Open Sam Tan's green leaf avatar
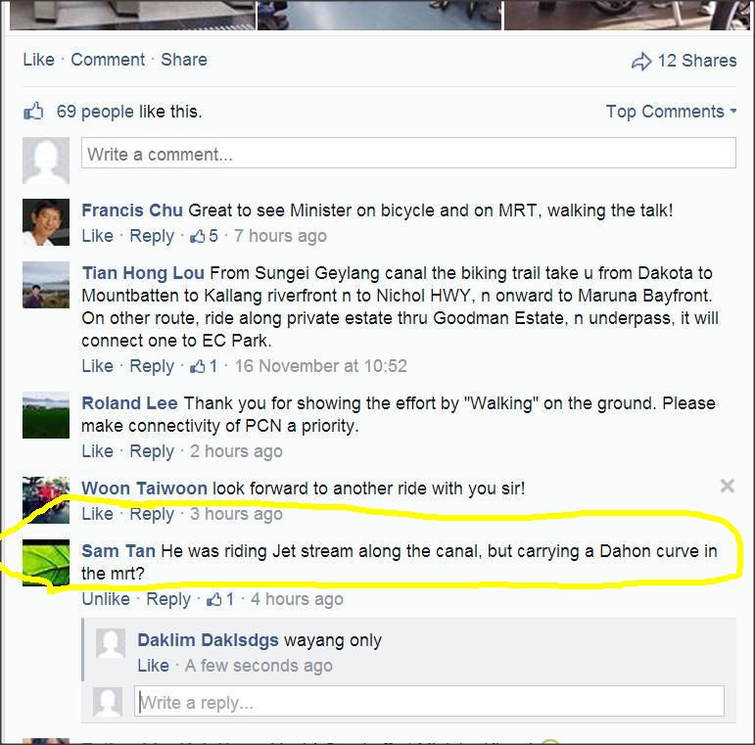755x745 pixels. (x=46, y=563)
